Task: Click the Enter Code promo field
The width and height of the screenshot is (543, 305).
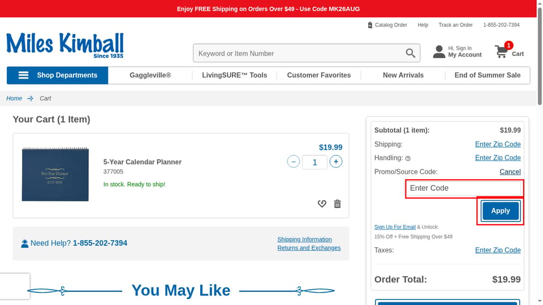Action: point(464,188)
